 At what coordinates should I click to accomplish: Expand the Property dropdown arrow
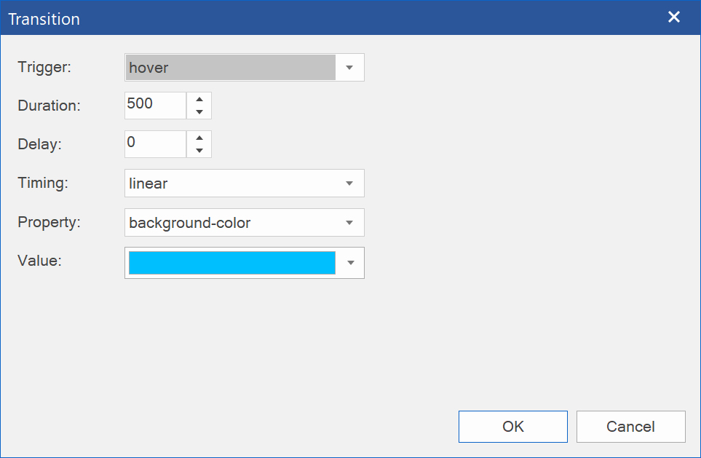pyautogui.click(x=349, y=223)
